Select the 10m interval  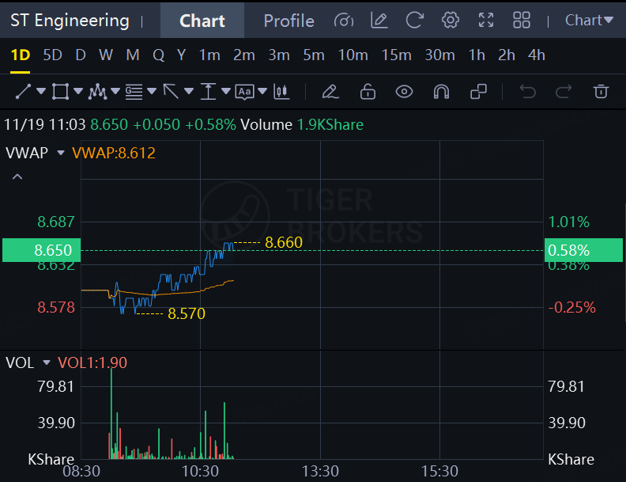tap(353, 55)
